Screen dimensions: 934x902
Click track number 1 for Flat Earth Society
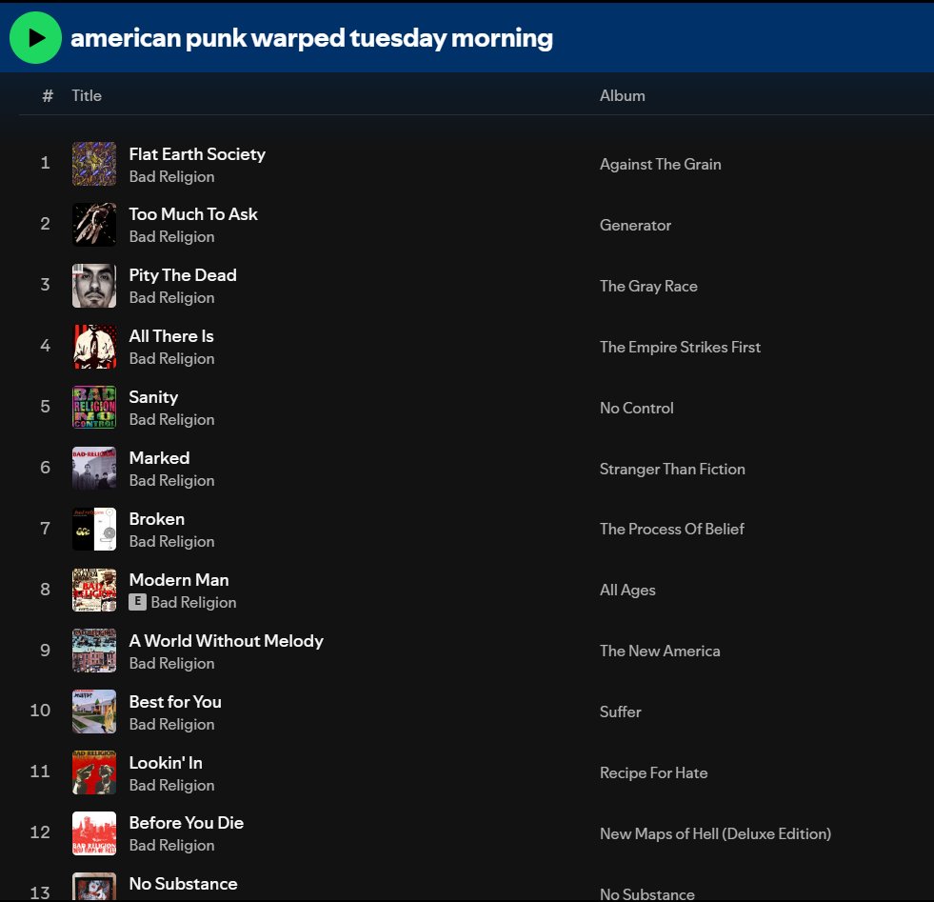(46, 163)
